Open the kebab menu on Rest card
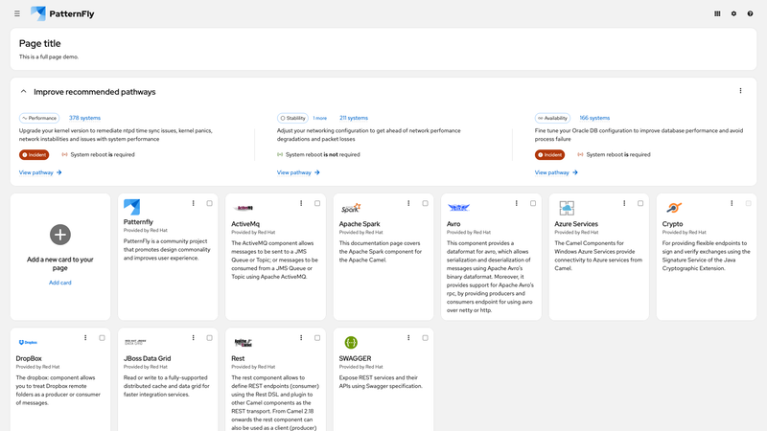The height and width of the screenshot is (431, 767). point(301,338)
